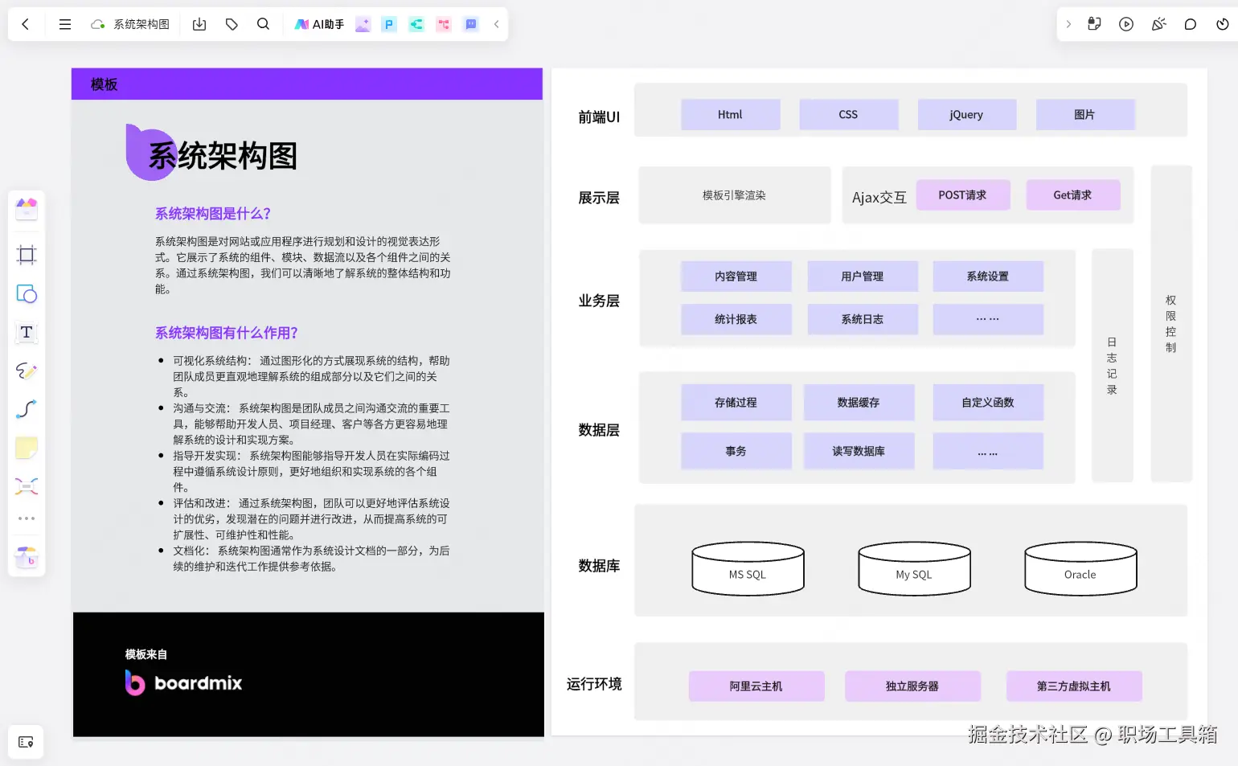Open the comments panel
Image resolution: width=1238 pixels, height=766 pixels.
click(x=1191, y=24)
